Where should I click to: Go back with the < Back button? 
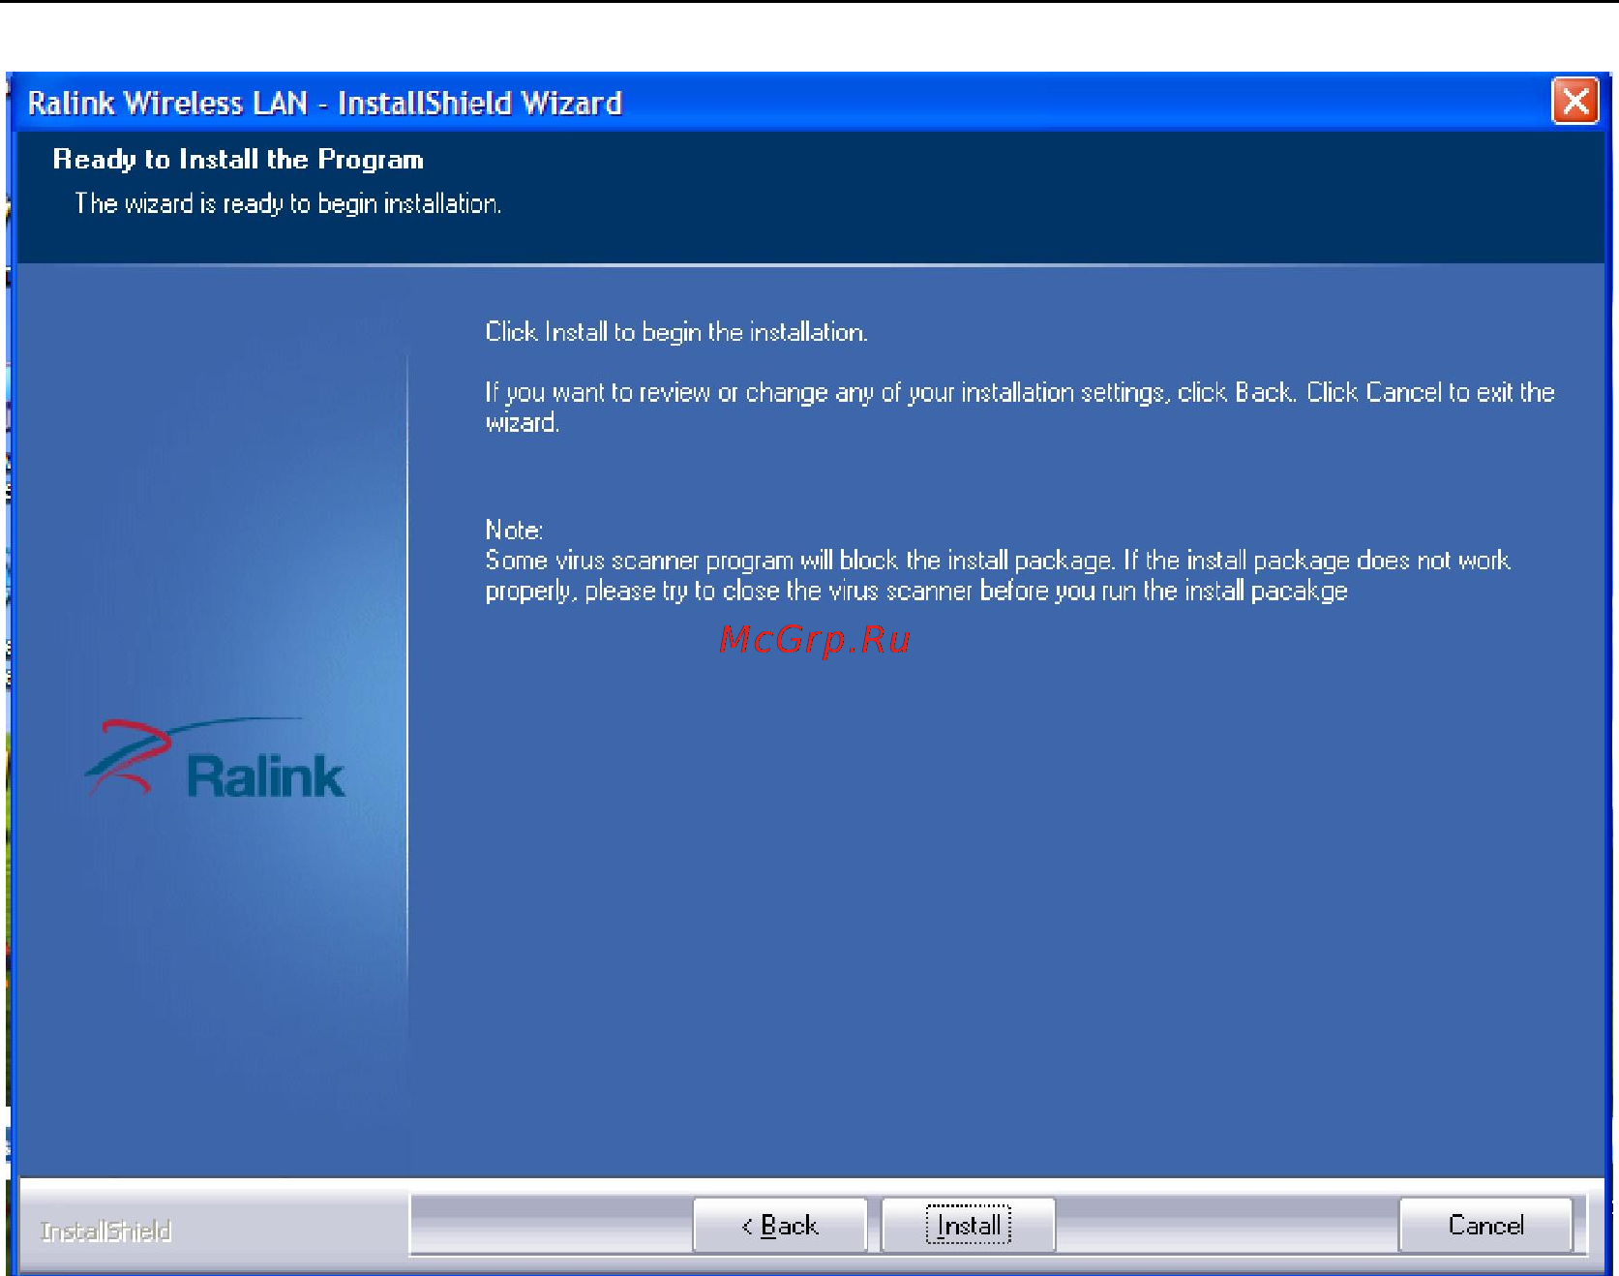[780, 1226]
